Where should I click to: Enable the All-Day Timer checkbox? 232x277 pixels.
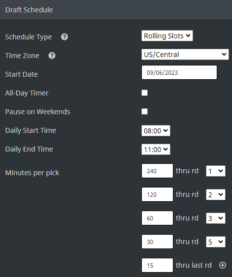click(144, 93)
